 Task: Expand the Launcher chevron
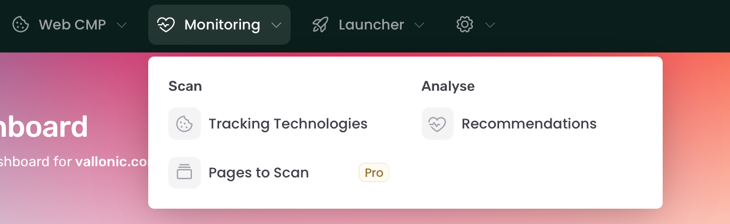(419, 25)
